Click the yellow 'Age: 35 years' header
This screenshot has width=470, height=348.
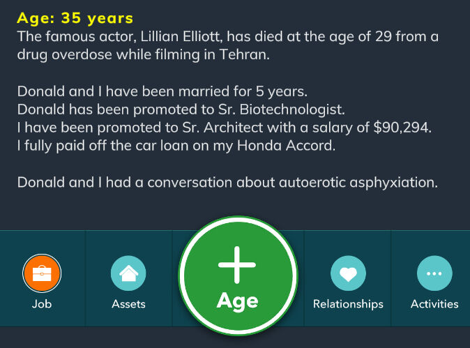75,17
